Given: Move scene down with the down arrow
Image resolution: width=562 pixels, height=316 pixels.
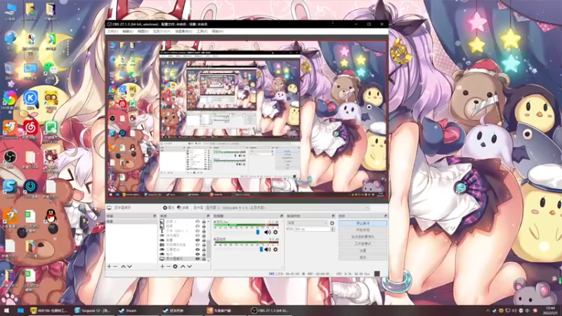Looking at the screenshot, I should click(x=129, y=267).
